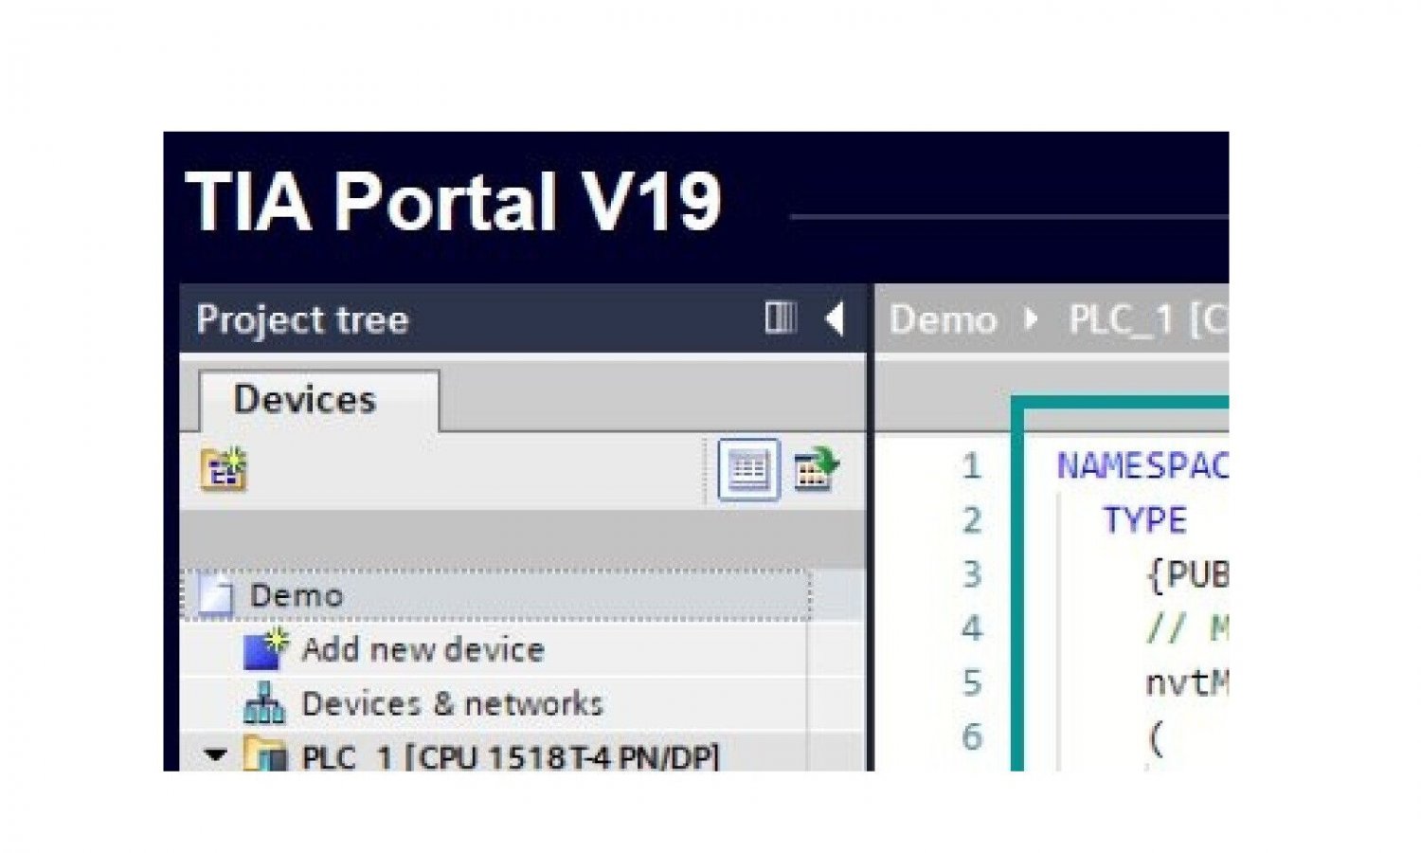Select the Demo project node
The width and height of the screenshot is (1421, 853).
coord(296,596)
